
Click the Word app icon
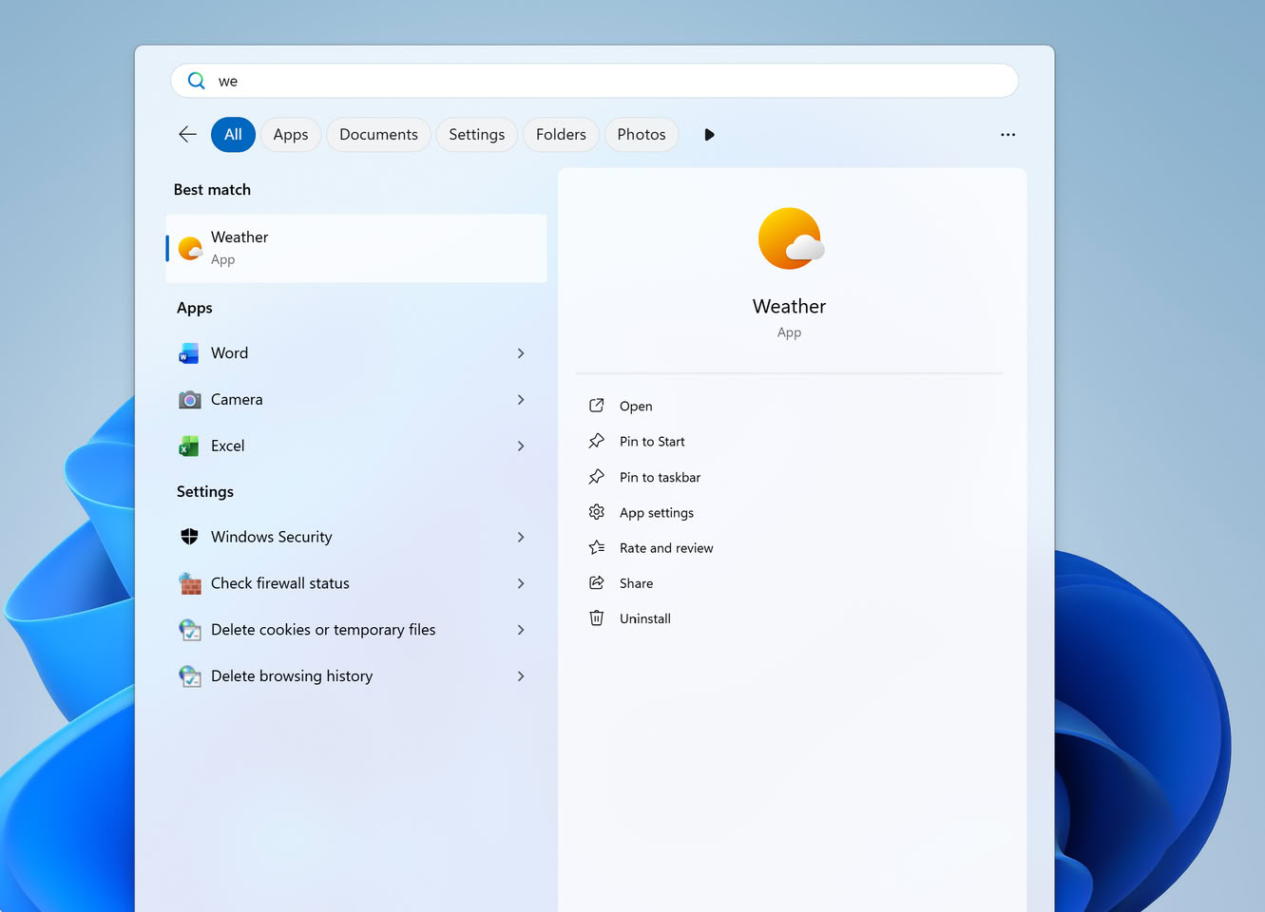tap(189, 353)
